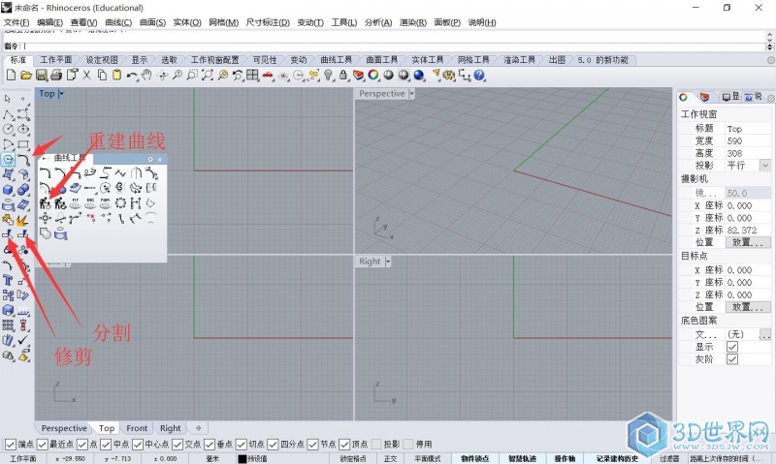Click the padlock Lock objects icon
The image size is (776, 464).
point(343,76)
